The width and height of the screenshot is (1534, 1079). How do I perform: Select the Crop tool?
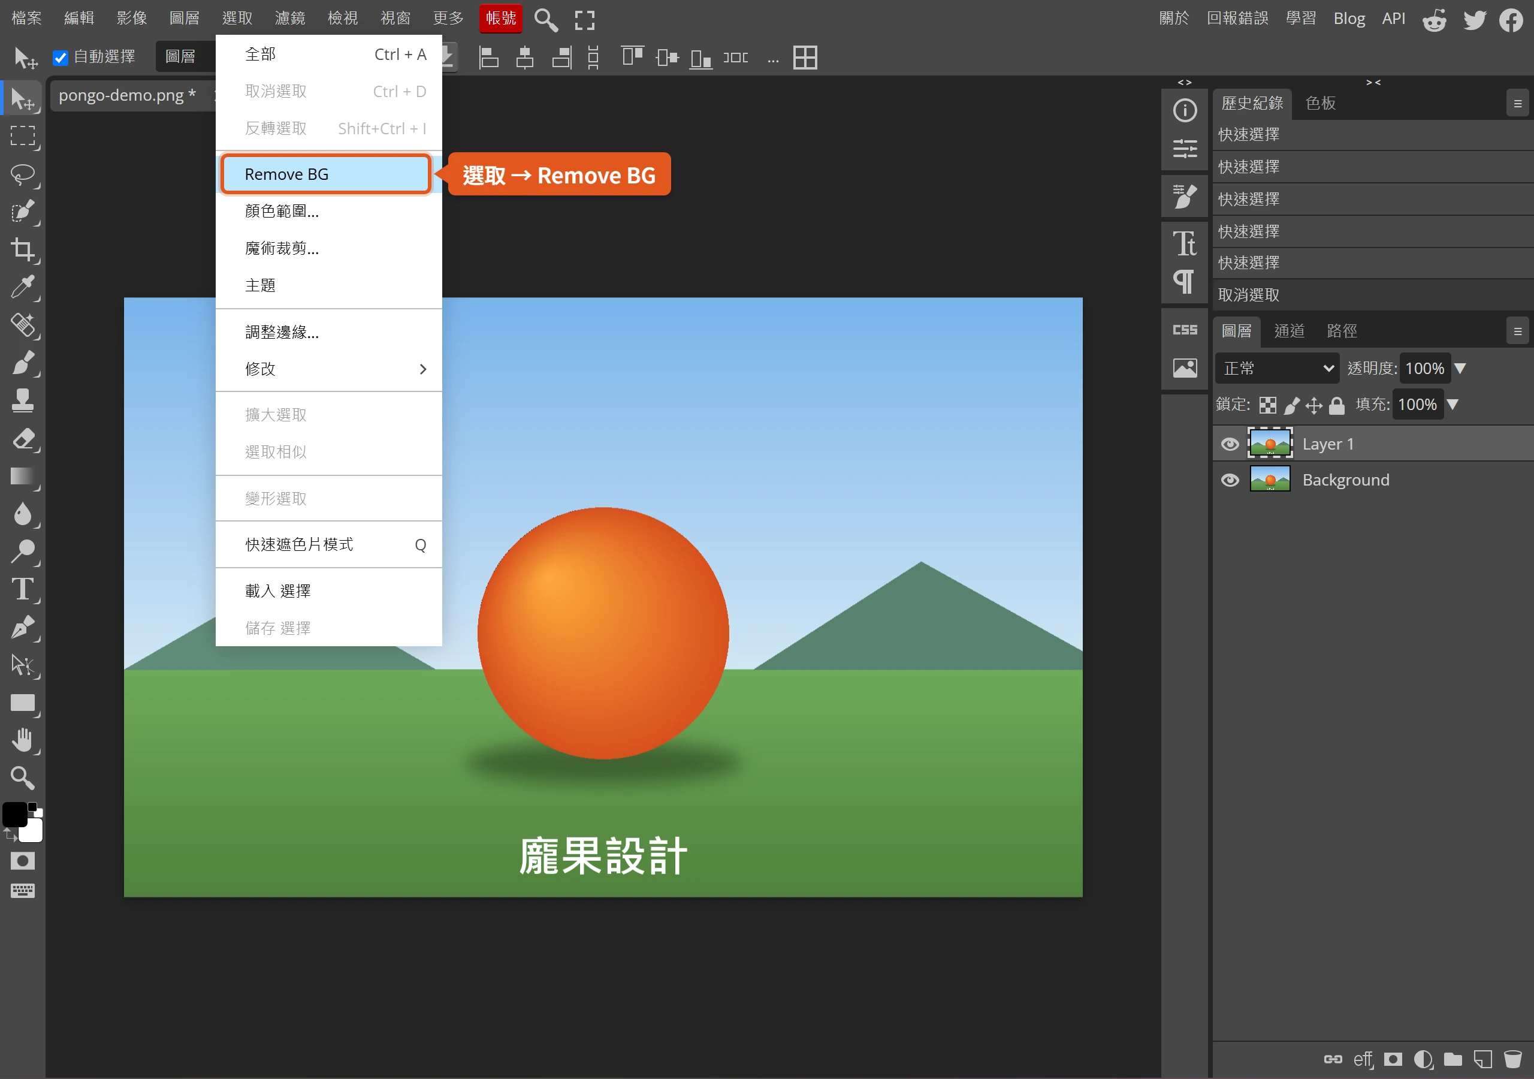23,250
